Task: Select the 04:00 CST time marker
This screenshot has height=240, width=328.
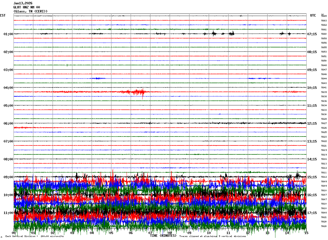Action: pos(8,88)
